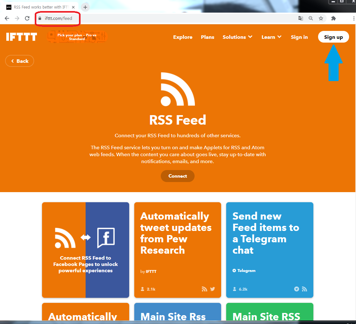Click the RSS icon on Pew Research card
The image size is (356, 324).
pos(204,289)
